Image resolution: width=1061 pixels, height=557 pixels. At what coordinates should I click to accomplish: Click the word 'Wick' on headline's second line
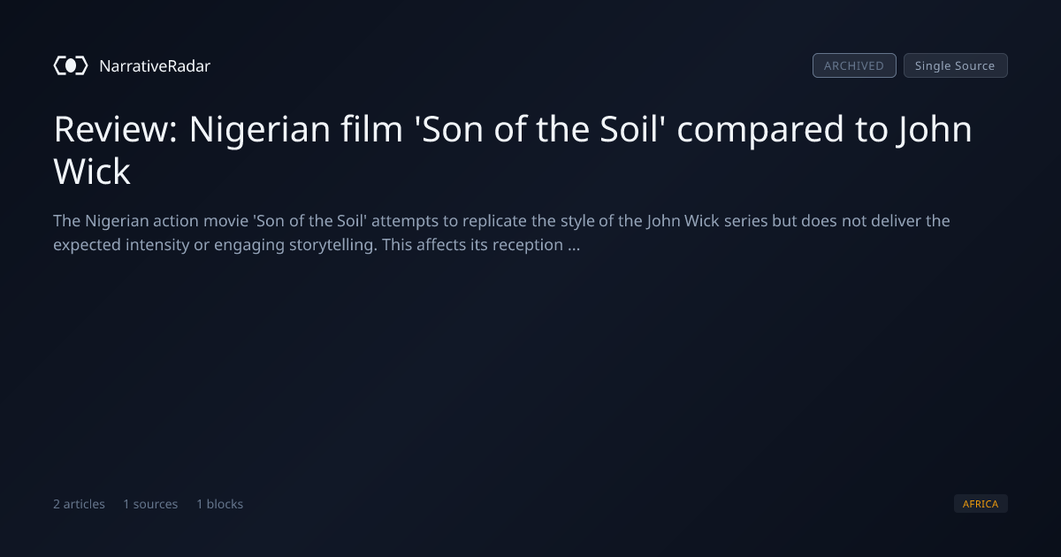point(92,172)
